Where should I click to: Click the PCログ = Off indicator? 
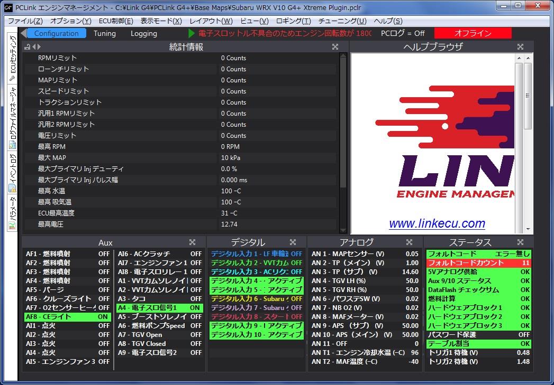tap(403, 33)
